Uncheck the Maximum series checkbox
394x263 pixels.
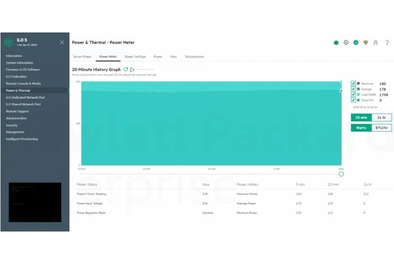point(353,84)
